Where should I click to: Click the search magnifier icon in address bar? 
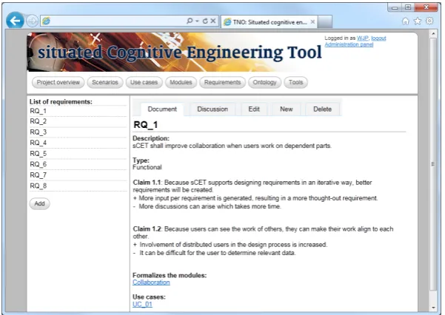190,21
